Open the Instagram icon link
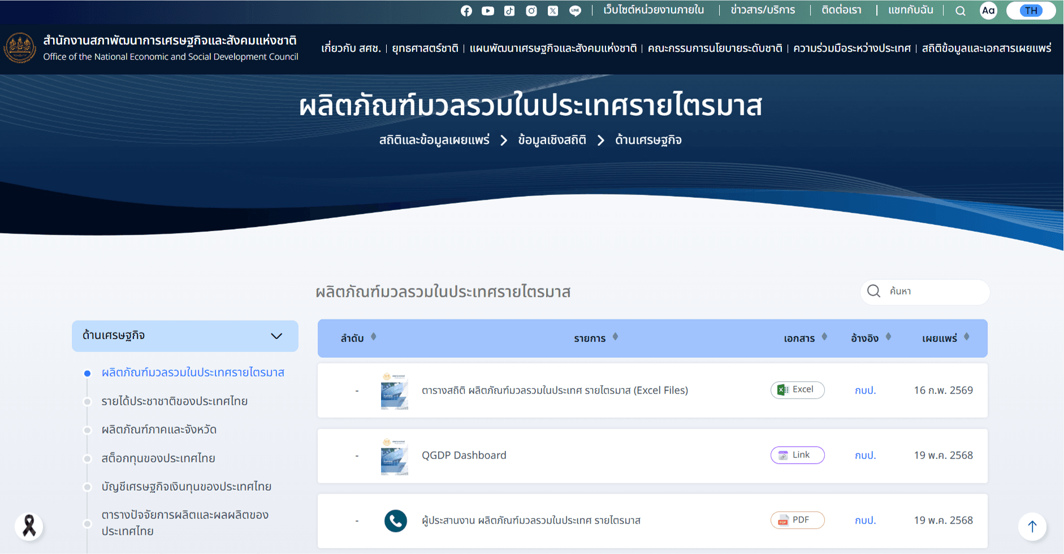Screen dimensions: 1064x554 (x=531, y=11)
